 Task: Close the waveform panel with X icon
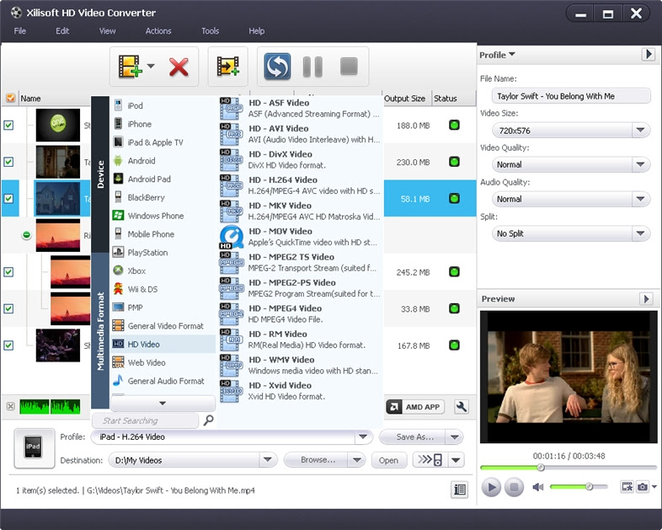11,406
